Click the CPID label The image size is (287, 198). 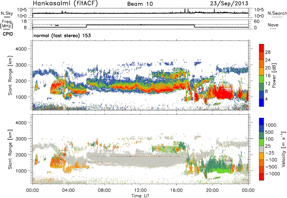[x=8, y=34]
